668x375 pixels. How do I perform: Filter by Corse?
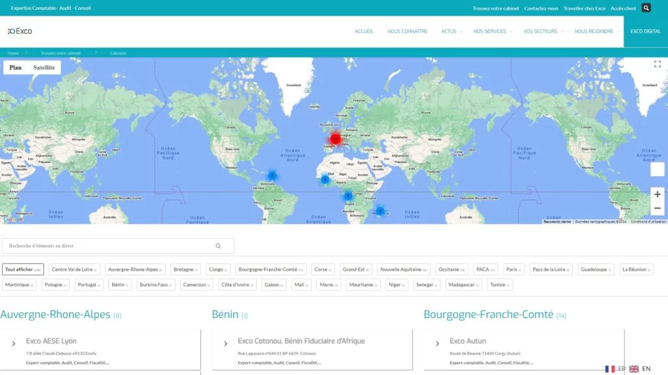pos(322,269)
